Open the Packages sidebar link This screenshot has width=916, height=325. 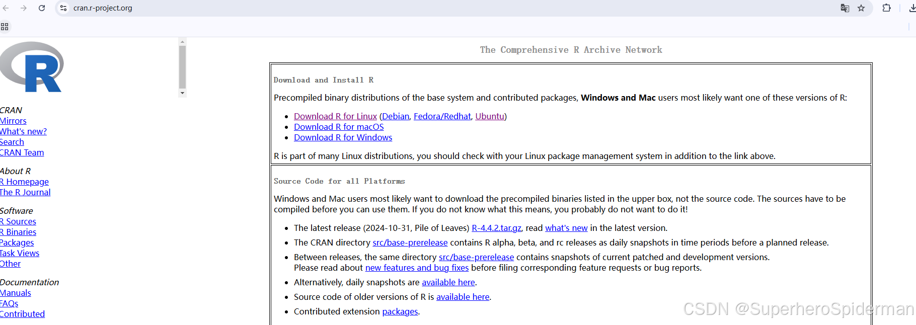17,242
